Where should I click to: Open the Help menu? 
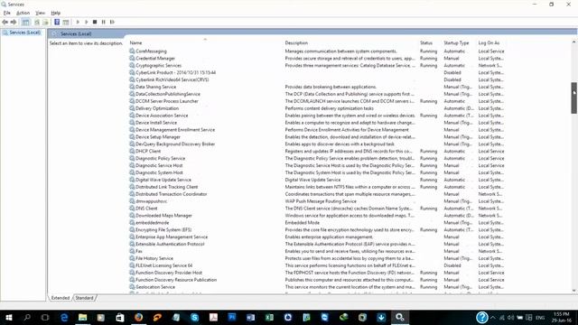tap(56, 13)
